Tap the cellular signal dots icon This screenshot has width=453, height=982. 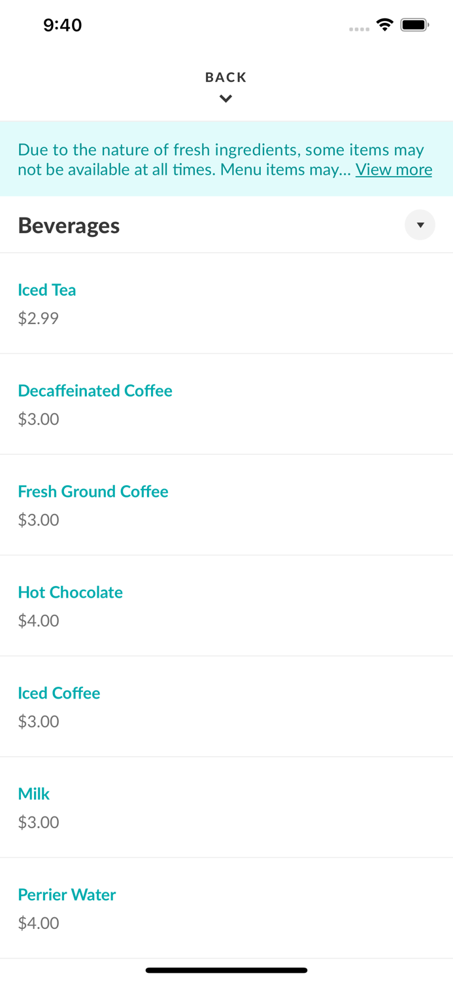(359, 29)
